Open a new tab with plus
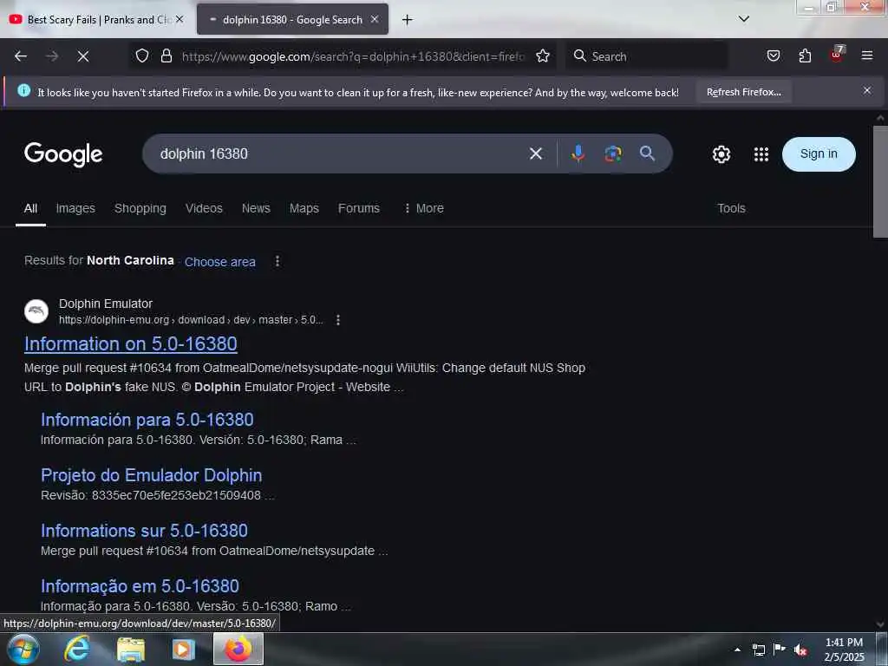The width and height of the screenshot is (888, 666). pos(407,20)
